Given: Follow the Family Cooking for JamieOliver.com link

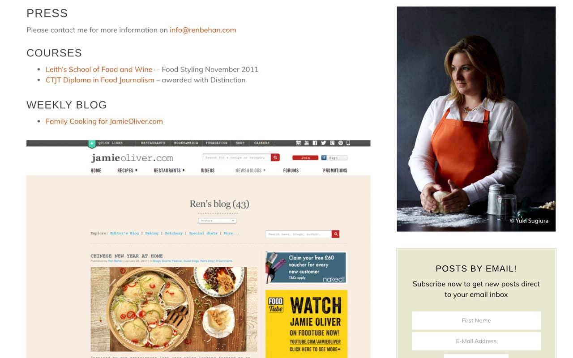Looking at the screenshot, I should pos(104,121).
